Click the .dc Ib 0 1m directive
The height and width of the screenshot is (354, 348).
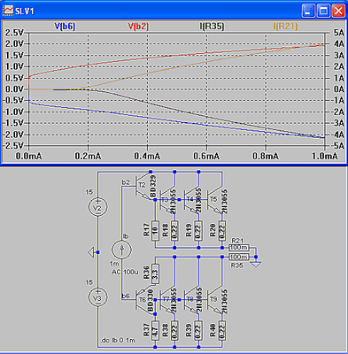coord(118,341)
